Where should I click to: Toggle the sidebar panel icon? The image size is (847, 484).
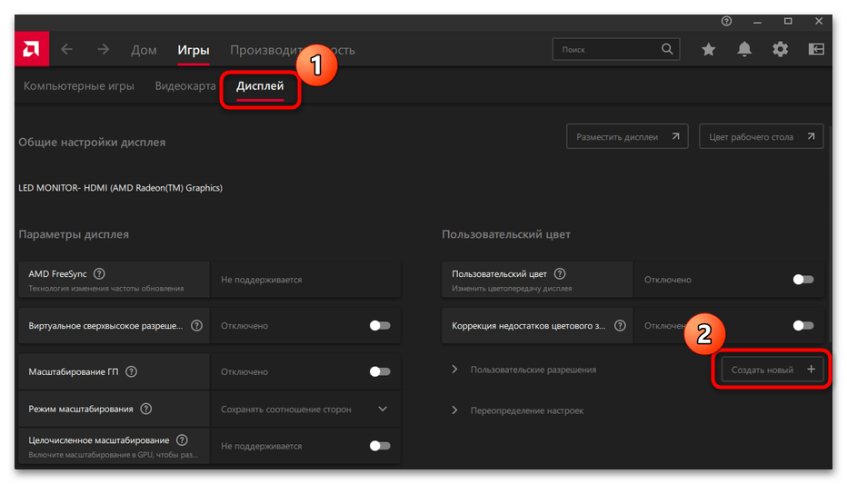(x=816, y=50)
